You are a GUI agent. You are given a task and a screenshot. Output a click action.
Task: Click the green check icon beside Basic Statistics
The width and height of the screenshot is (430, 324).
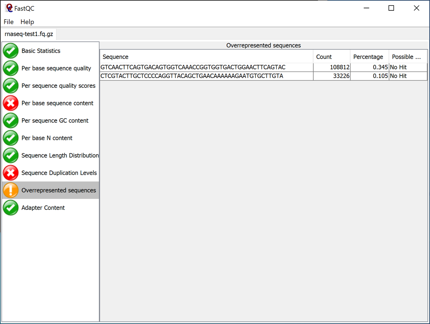(11, 51)
